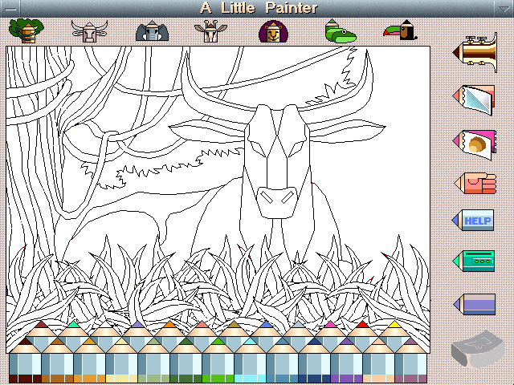Pick the elephant picture pencil
This screenshot has height=385, width=514.
click(x=152, y=31)
